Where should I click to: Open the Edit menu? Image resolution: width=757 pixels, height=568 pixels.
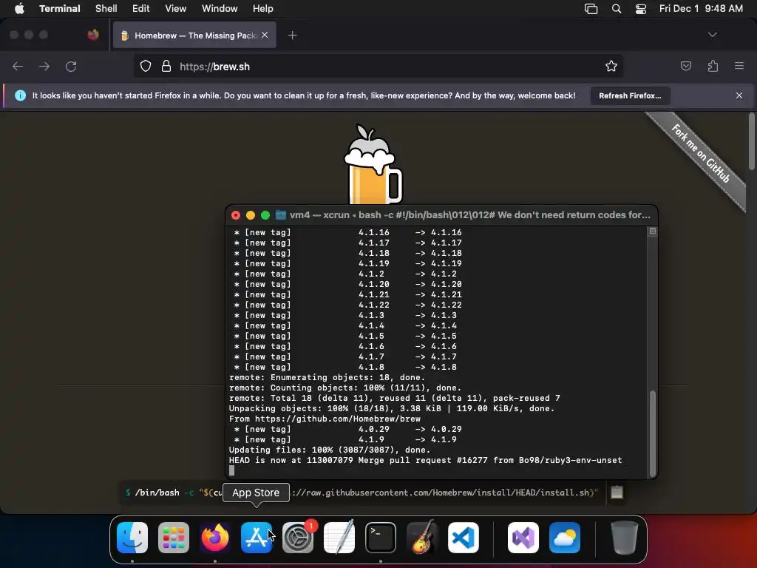tap(141, 9)
